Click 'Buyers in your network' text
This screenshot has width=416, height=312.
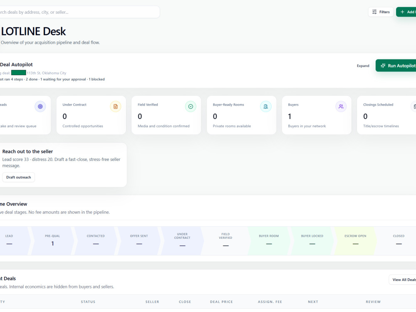pos(307,126)
